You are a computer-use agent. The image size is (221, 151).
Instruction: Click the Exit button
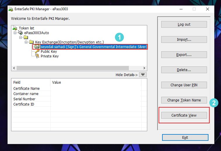(x=185, y=137)
